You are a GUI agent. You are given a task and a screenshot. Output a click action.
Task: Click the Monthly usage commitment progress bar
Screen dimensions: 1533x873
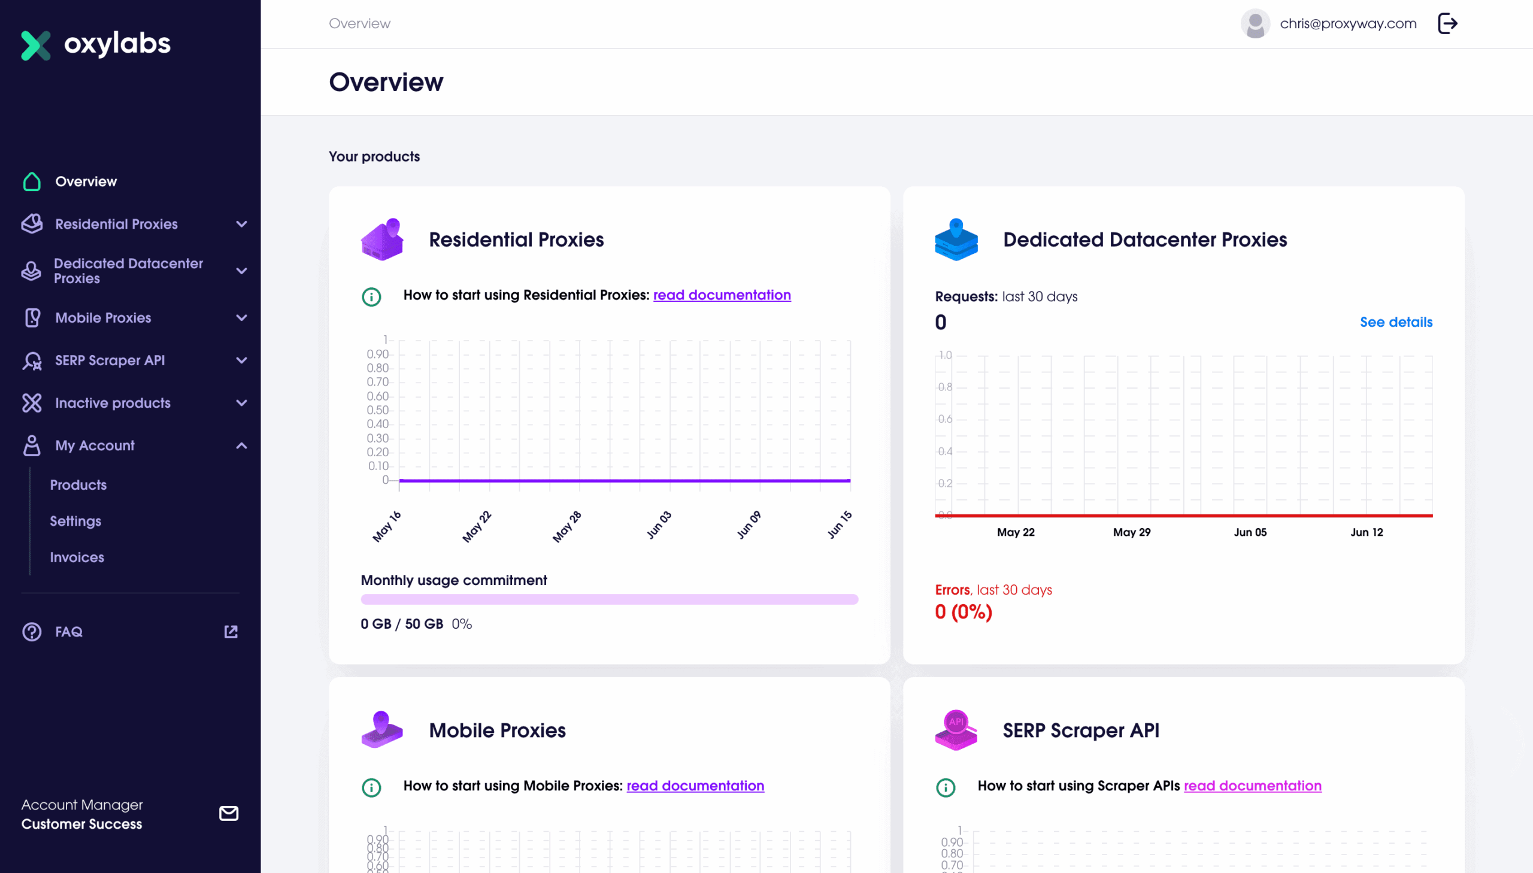(x=609, y=599)
